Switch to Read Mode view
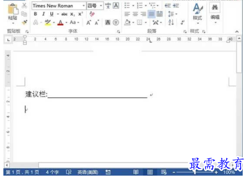The image size is (248, 179). pyautogui.click(x=136, y=172)
